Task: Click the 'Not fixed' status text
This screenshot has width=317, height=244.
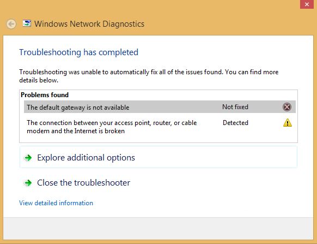Action: click(235, 107)
